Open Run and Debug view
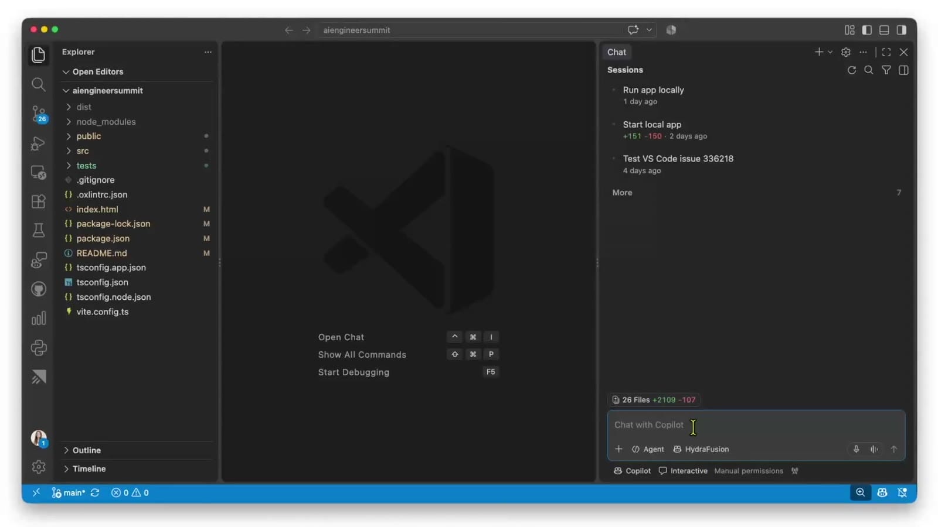Viewport: 938px width, 527px height. coord(38,143)
